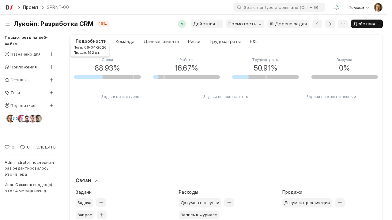392x220 pixels.
Task: Open the Данные клиента tab
Action: click(x=161, y=42)
